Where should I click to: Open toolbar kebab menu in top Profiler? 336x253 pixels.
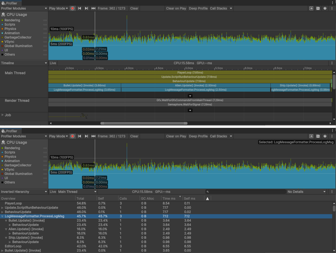[x=332, y=8]
